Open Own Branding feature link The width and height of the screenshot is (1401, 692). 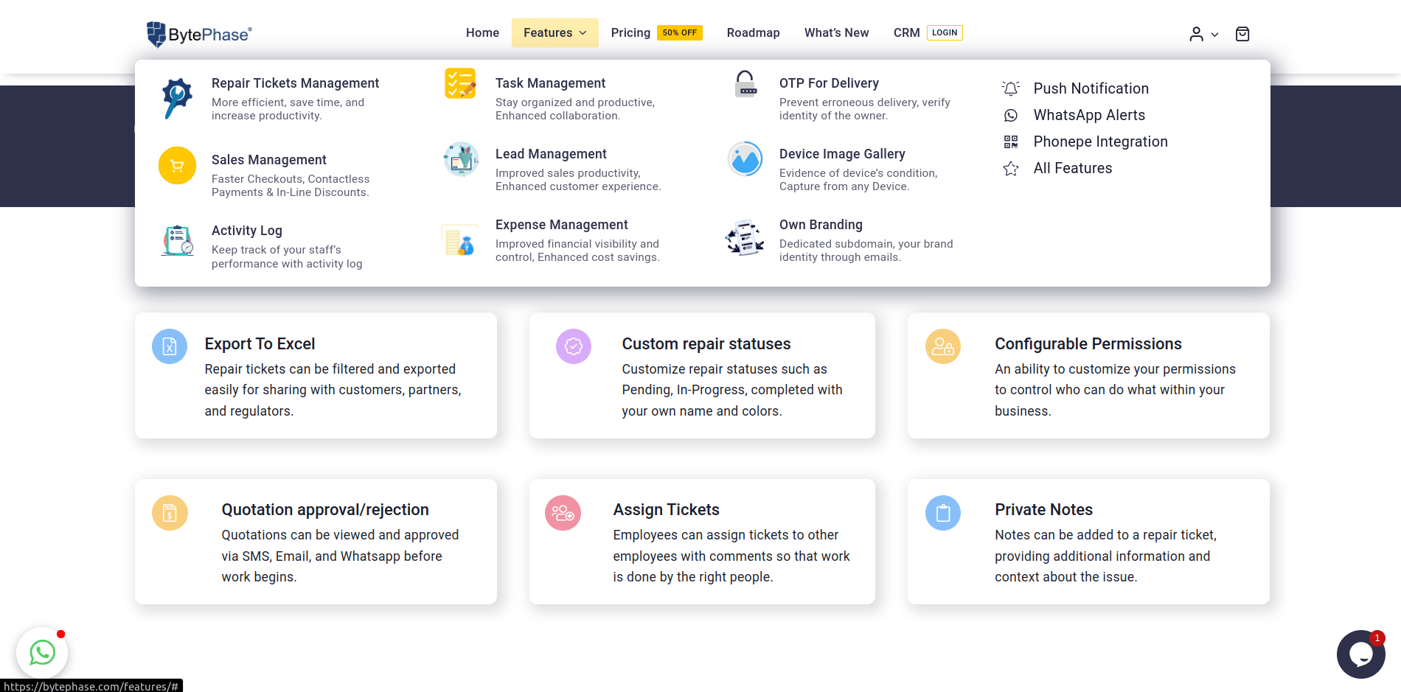pos(821,225)
